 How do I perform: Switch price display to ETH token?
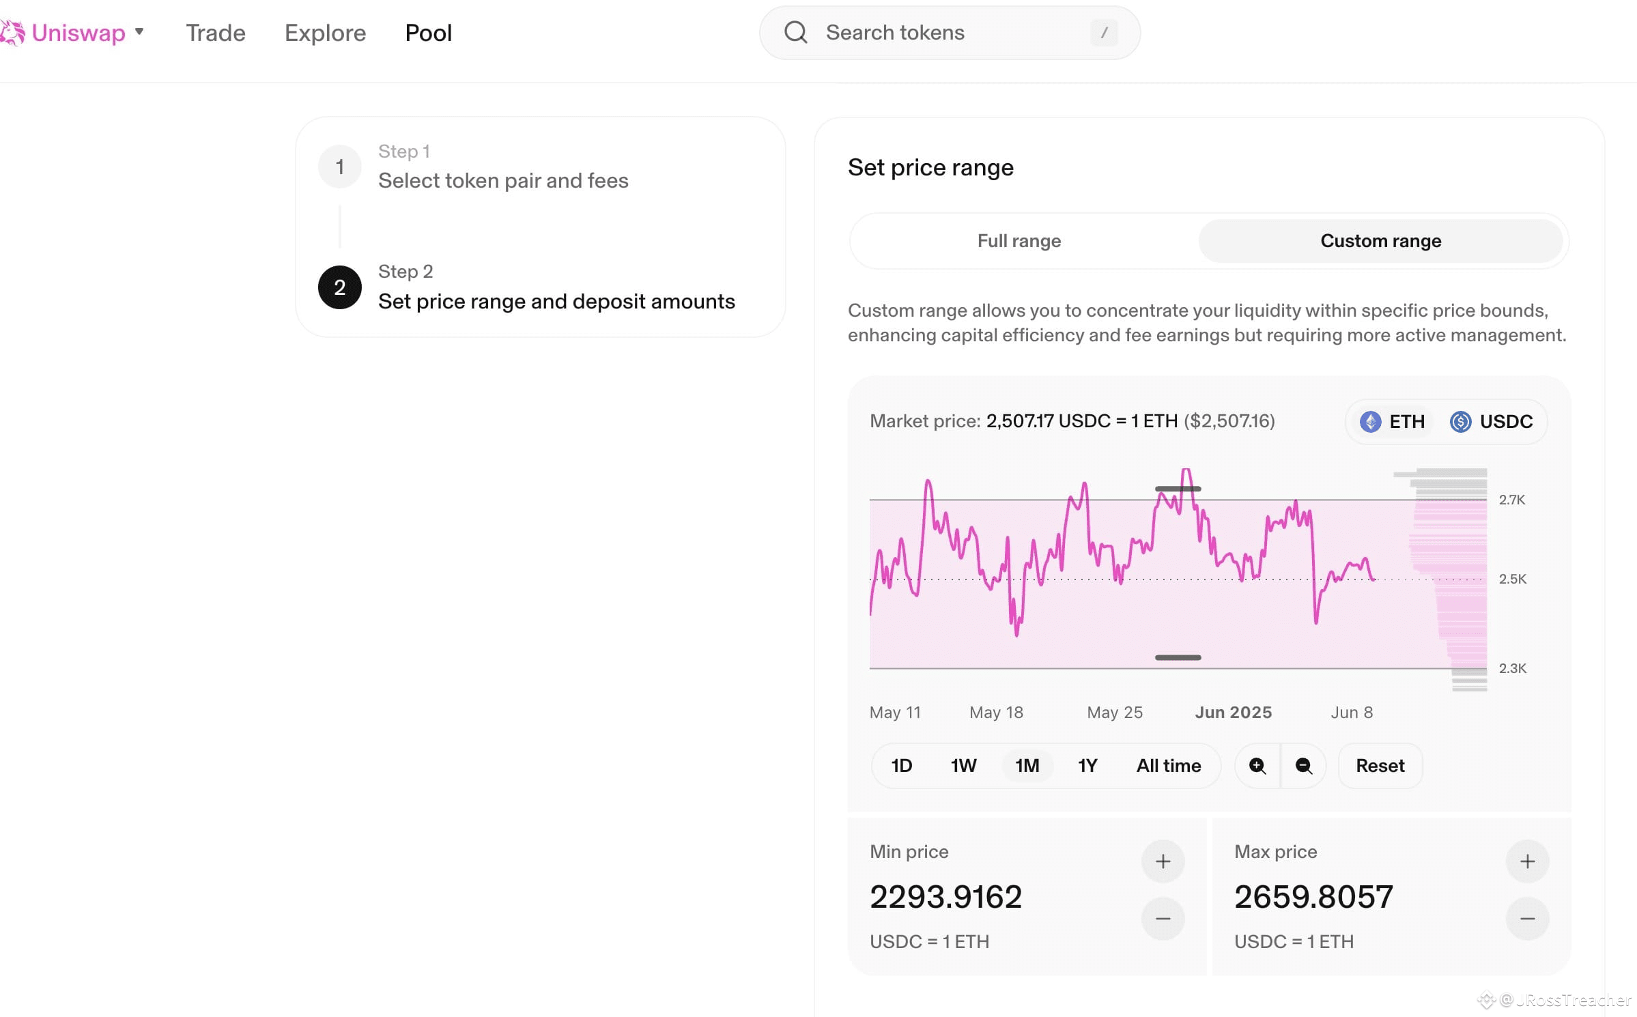1393,422
